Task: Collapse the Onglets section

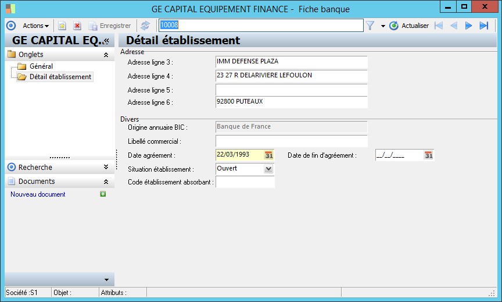Action: click(x=106, y=55)
